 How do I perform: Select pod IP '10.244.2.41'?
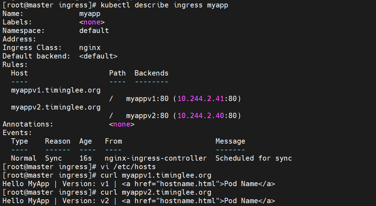pyautogui.click(x=201, y=99)
